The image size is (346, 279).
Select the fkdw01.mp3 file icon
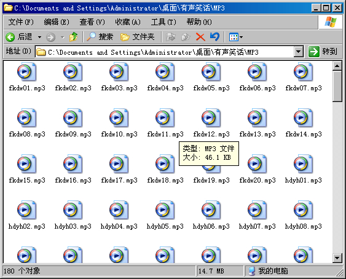(x=26, y=72)
